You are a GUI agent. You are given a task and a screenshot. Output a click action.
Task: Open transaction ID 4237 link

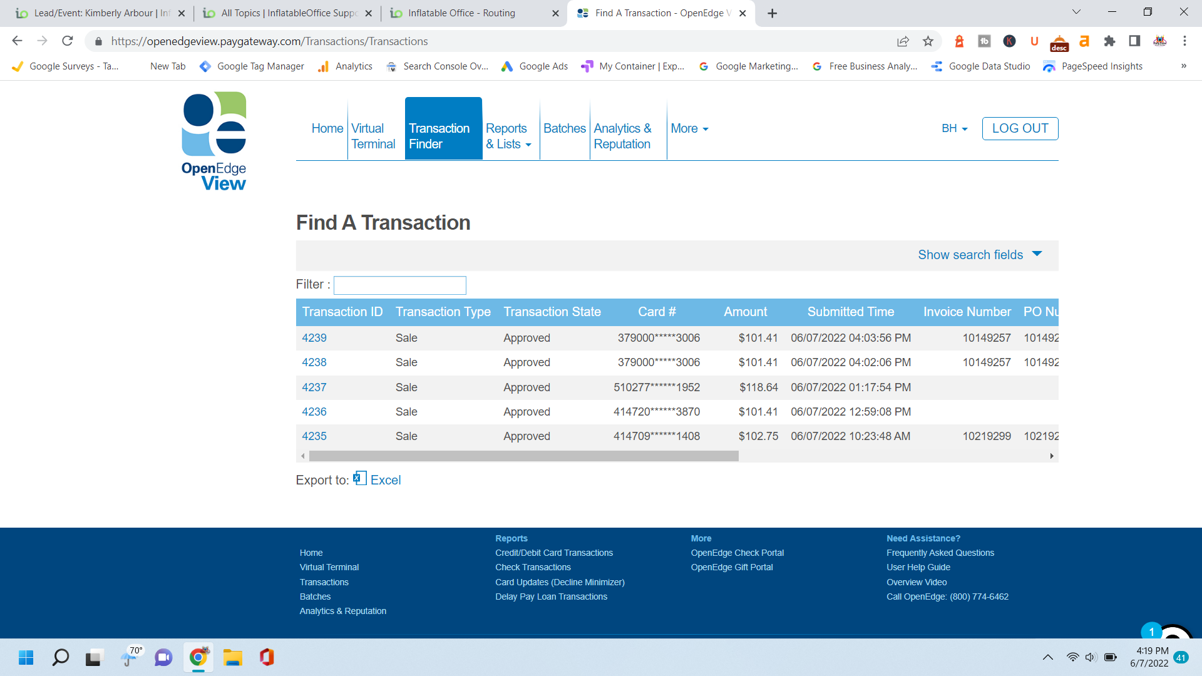tap(314, 387)
